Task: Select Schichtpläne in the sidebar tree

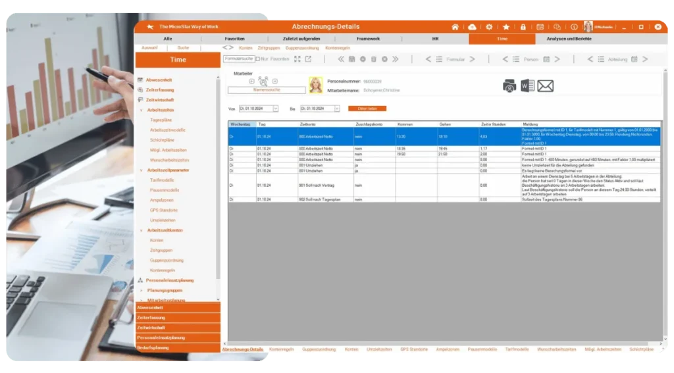Action: pyautogui.click(x=162, y=140)
